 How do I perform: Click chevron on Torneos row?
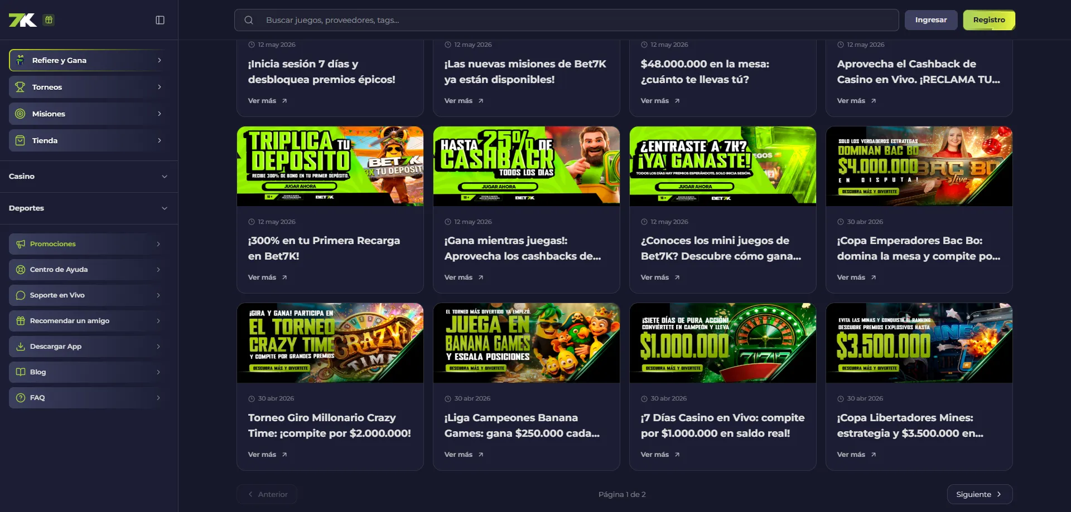click(x=160, y=87)
